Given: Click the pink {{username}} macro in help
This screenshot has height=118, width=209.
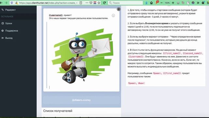Looking at the screenshot, I should pyautogui.click(x=136, y=57).
